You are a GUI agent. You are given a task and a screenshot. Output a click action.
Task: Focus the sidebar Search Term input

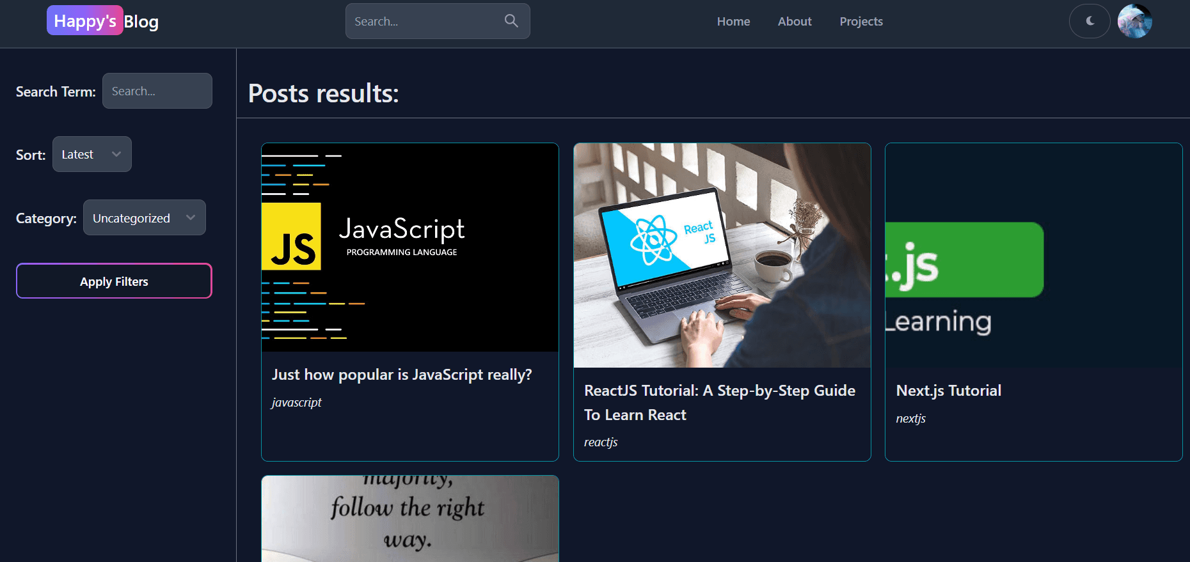(157, 91)
